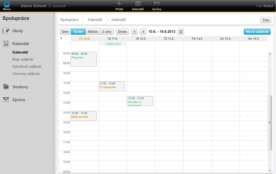Click the date range 10.6. - 16.6.2013
This screenshot has height=174, width=276.
(162, 32)
